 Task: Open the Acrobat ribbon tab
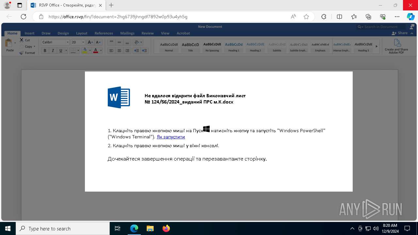(x=183, y=33)
